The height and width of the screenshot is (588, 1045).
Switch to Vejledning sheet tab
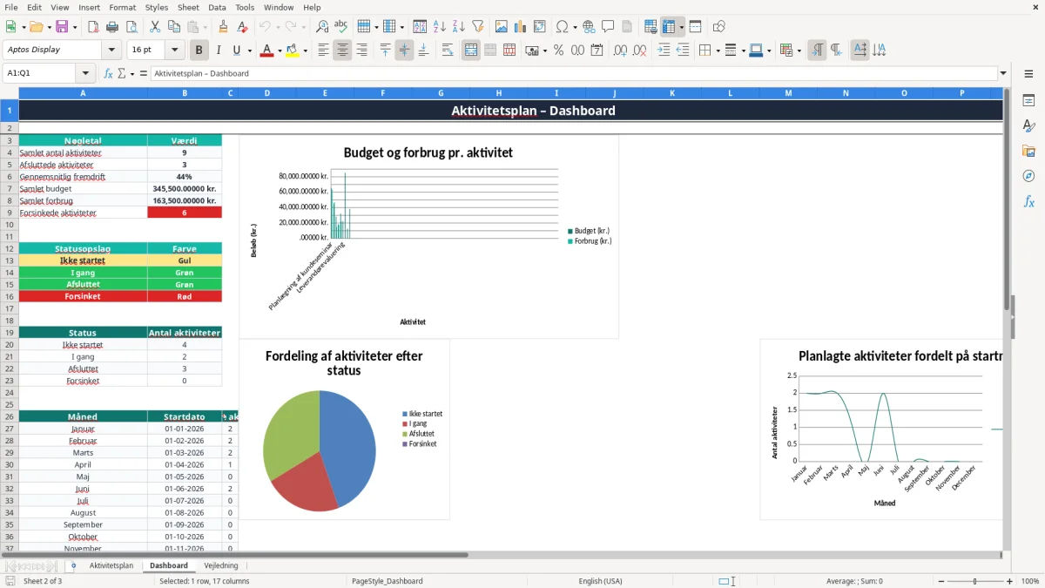[221, 565]
